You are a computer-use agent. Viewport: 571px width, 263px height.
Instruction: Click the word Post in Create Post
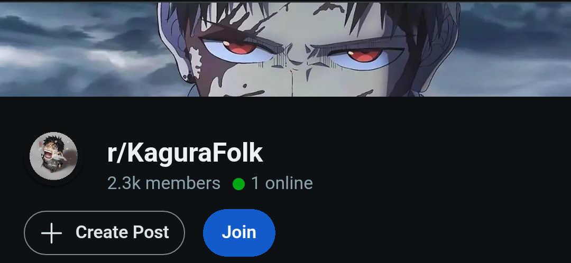pyautogui.click(x=151, y=232)
